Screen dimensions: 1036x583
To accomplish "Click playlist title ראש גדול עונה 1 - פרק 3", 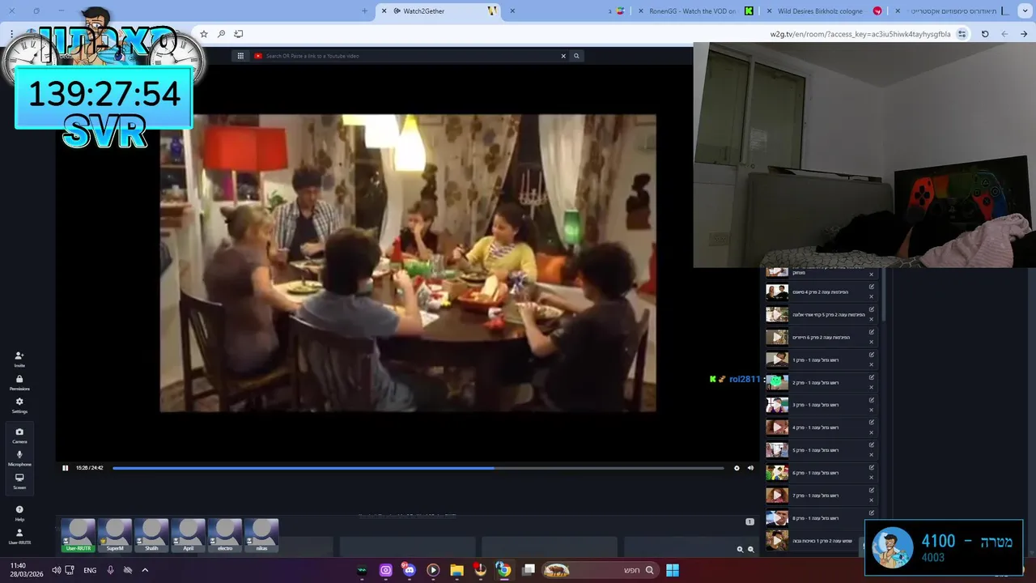I will pos(815,405).
